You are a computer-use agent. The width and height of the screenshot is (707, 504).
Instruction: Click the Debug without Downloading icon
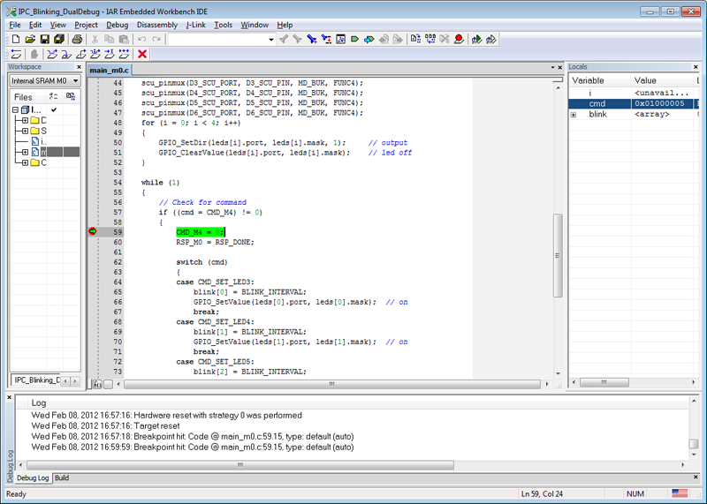491,39
